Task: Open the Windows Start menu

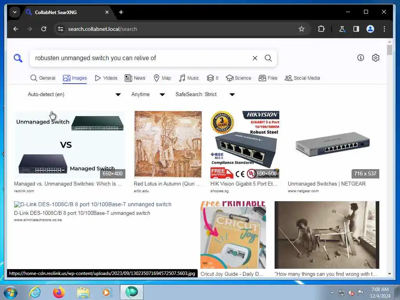Action: click(x=11, y=292)
